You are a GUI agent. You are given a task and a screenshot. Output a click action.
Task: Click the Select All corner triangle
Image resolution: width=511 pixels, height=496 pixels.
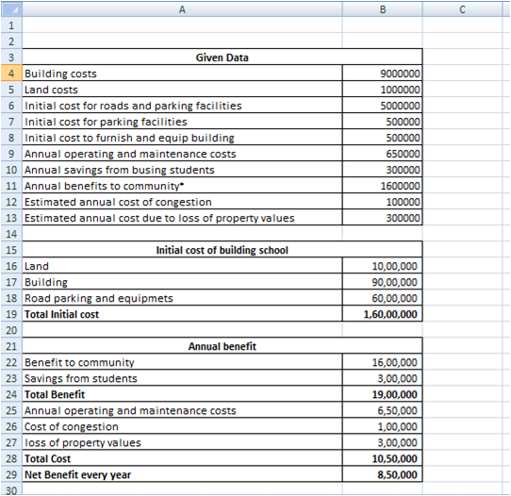pyautogui.click(x=11, y=9)
